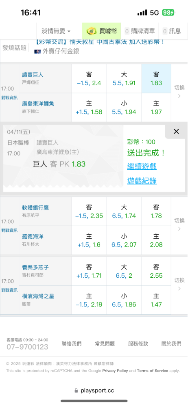The image size is (188, 406).
Task: Select 大 6.5, 2 over option
Action: pos(124,271)
